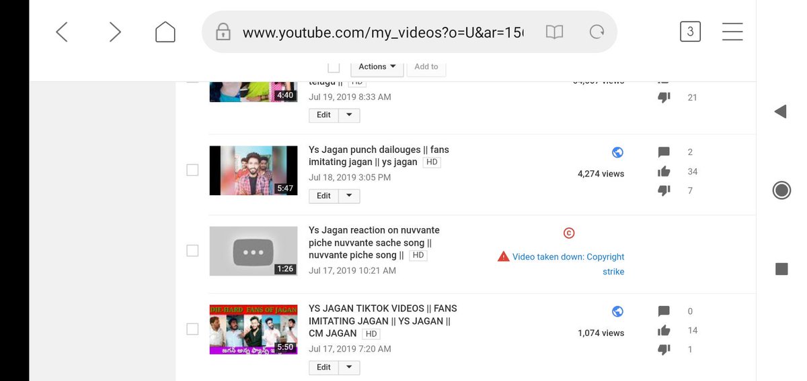The image size is (807, 381).
Task: Open the Actions dropdown menu
Action: coord(377,66)
